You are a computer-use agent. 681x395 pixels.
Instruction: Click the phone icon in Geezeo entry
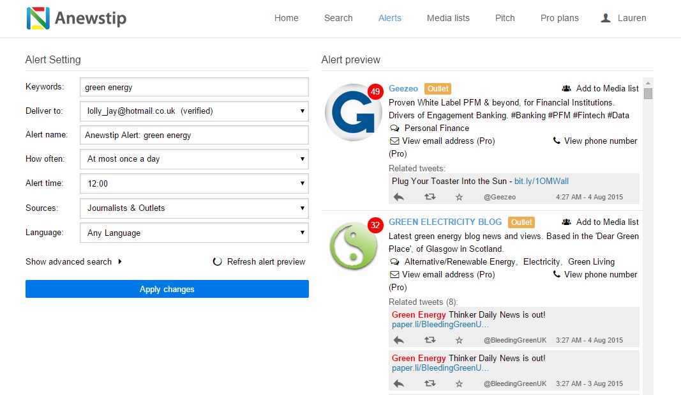pos(557,141)
